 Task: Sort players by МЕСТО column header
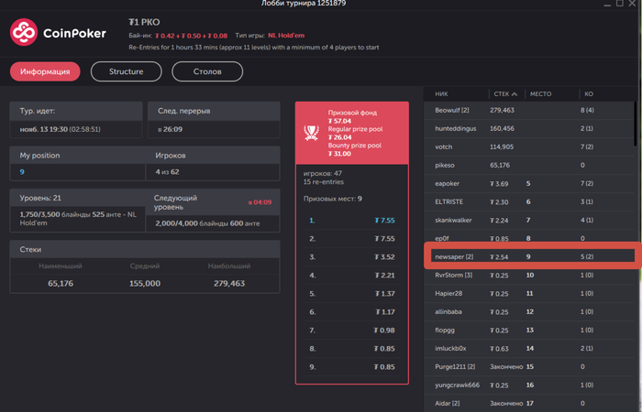pos(540,94)
